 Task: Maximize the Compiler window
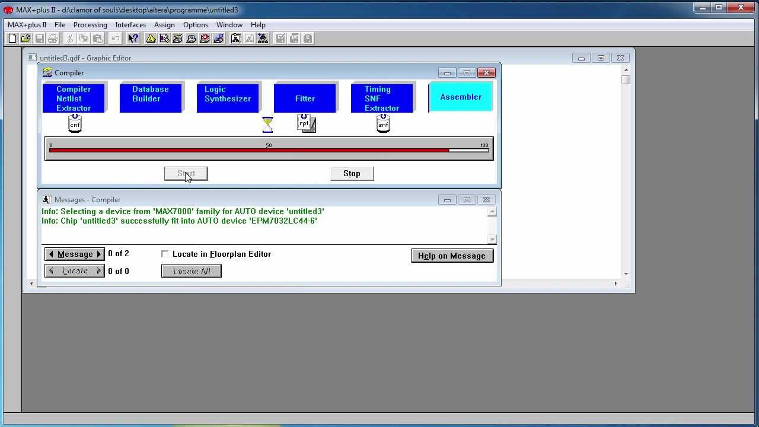point(467,72)
